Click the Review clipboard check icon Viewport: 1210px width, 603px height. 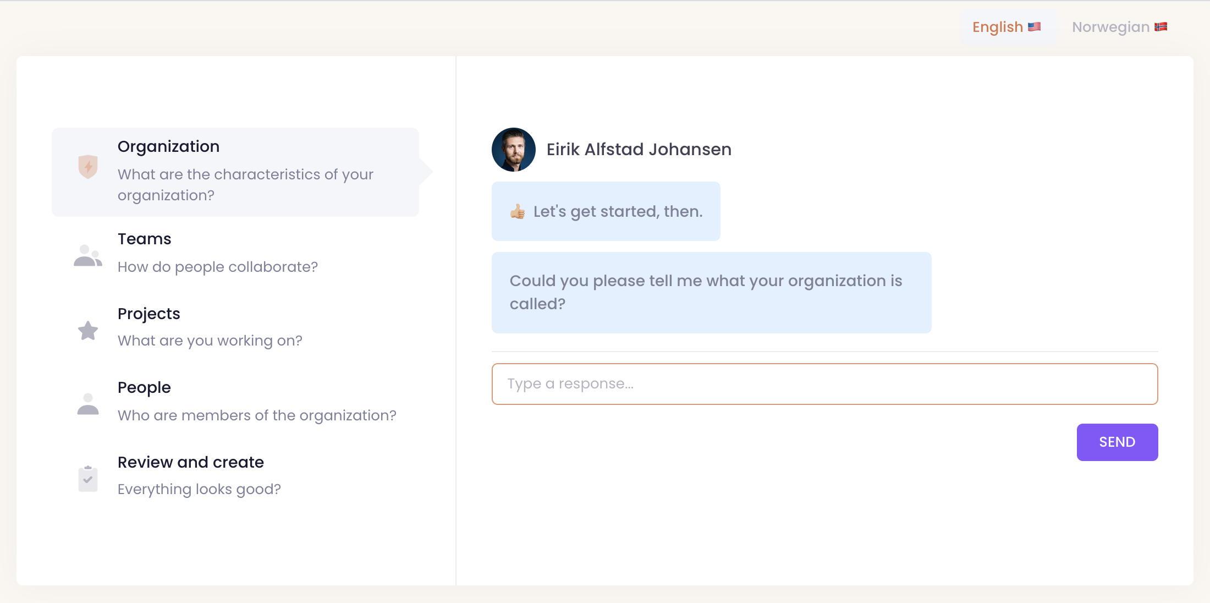[x=88, y=479]
